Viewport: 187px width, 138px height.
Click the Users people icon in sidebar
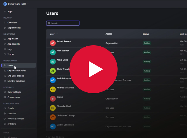(5, 65)
